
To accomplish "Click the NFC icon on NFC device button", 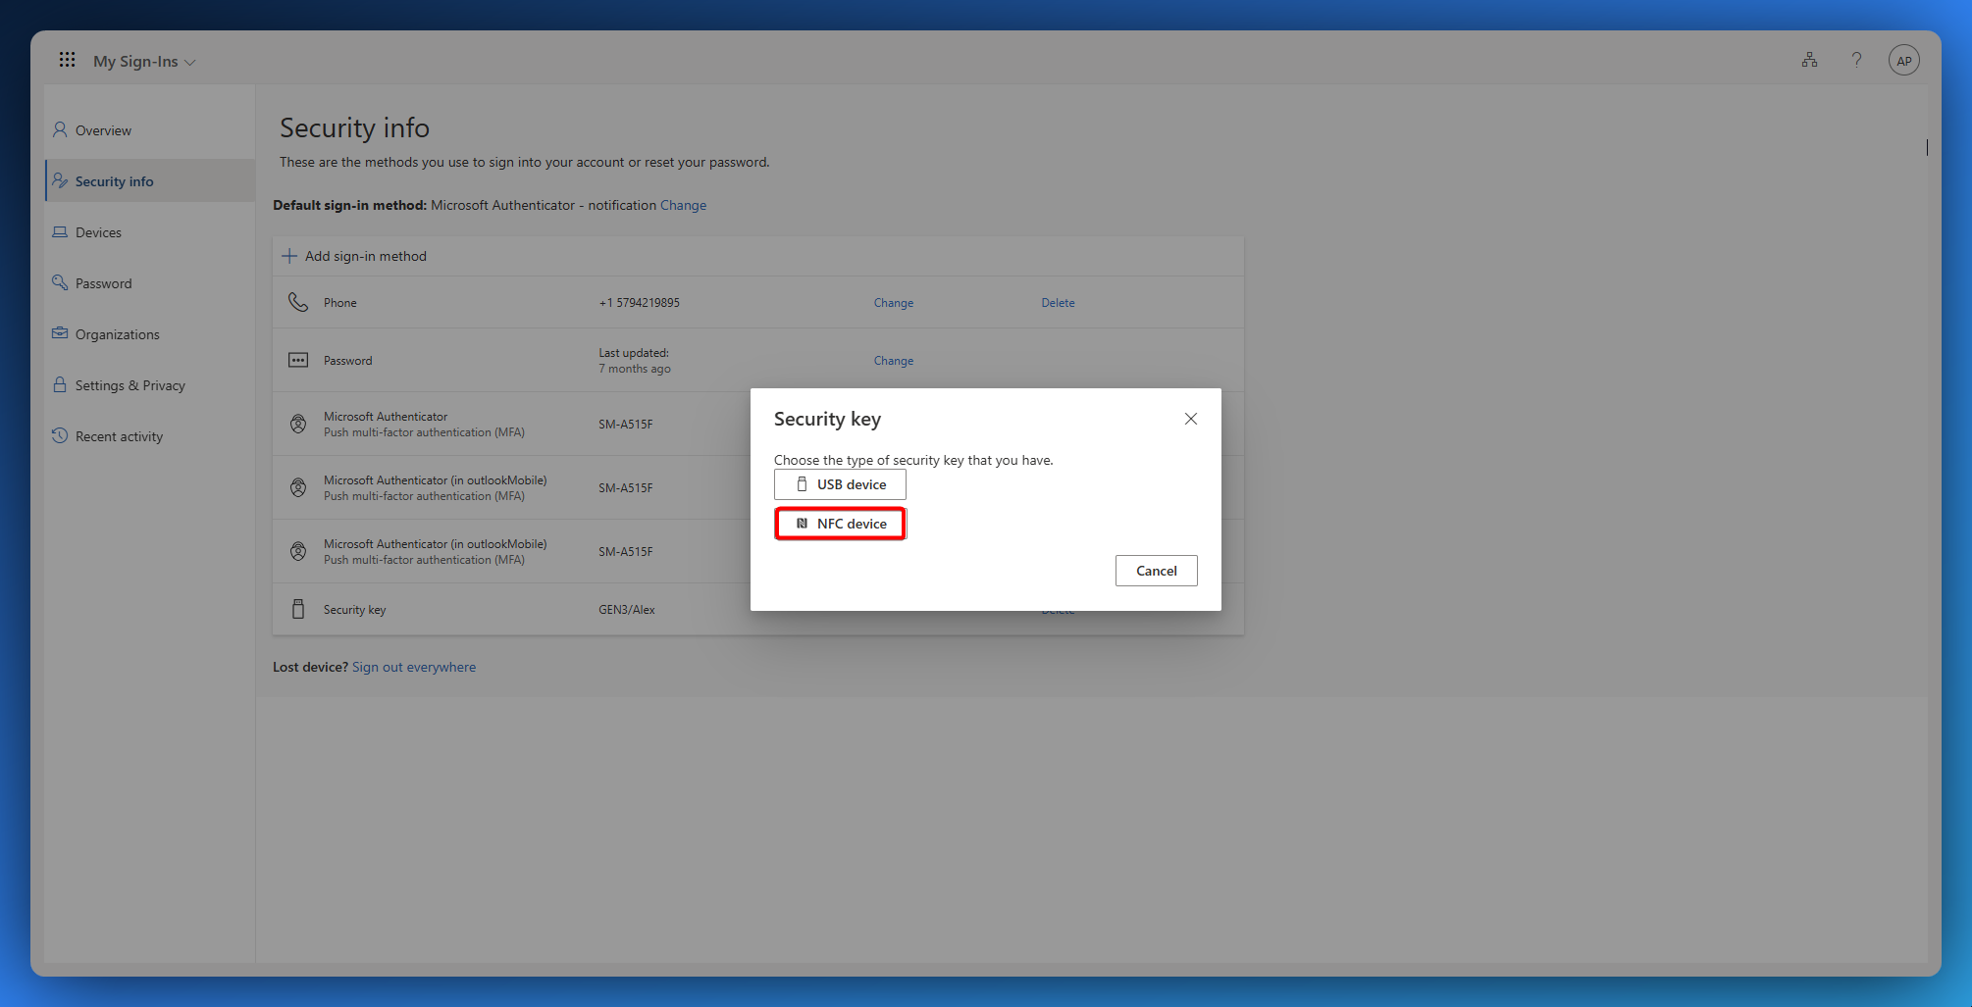I will [802, 524].
